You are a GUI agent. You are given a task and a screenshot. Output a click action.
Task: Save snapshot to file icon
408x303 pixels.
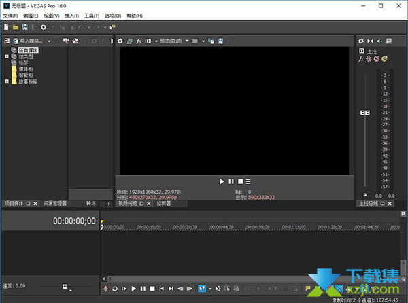[x=220, y=41]
